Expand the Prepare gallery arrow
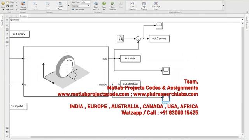 tap(68, 6)
